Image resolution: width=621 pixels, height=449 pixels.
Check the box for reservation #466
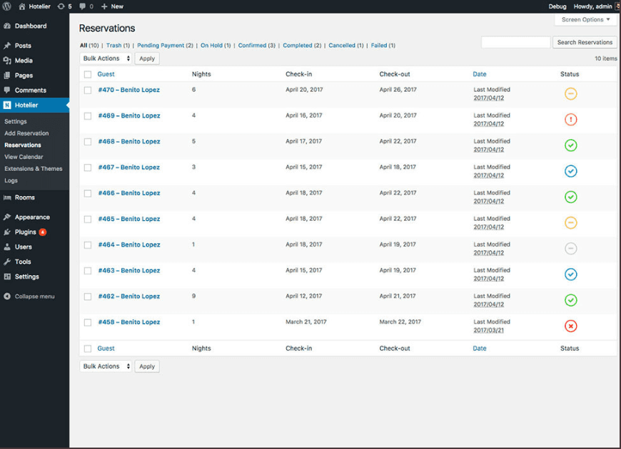(88, 193)
